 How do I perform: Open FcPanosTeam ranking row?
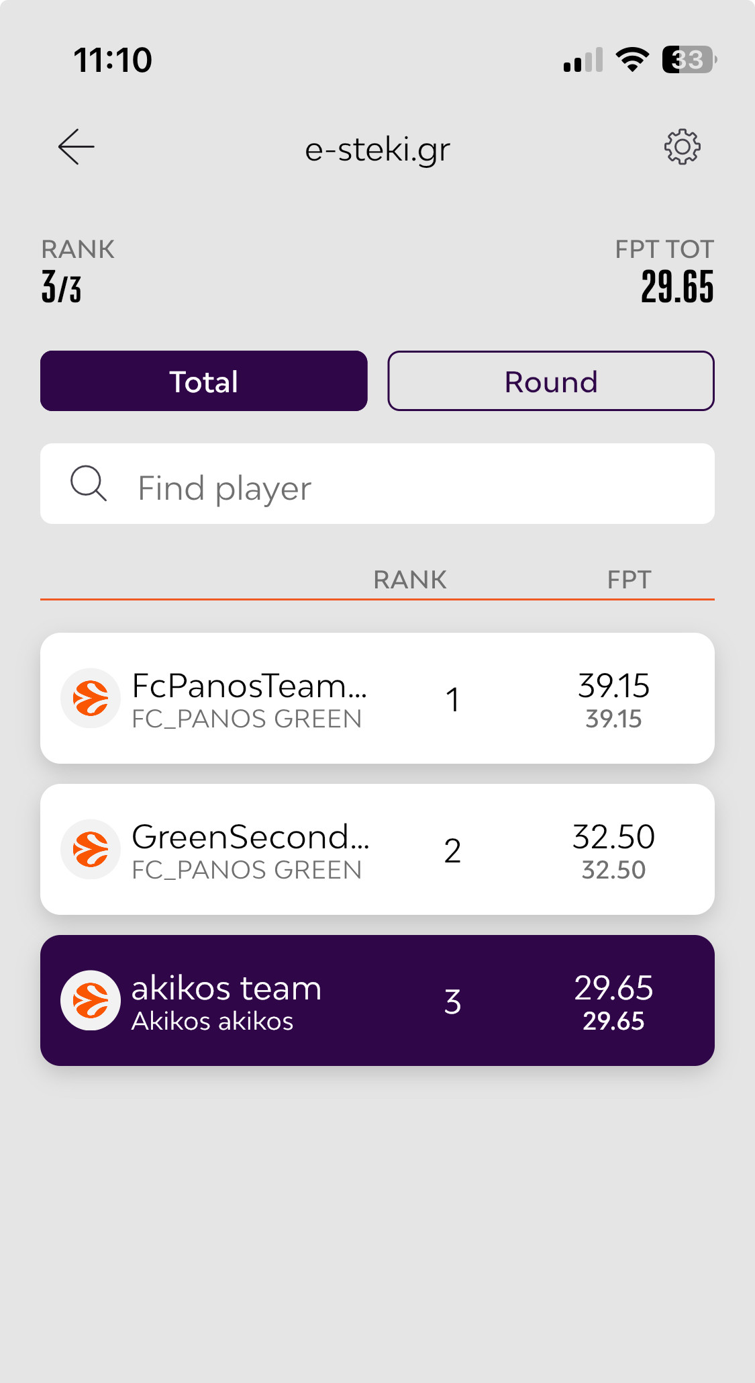coord(377,699)
